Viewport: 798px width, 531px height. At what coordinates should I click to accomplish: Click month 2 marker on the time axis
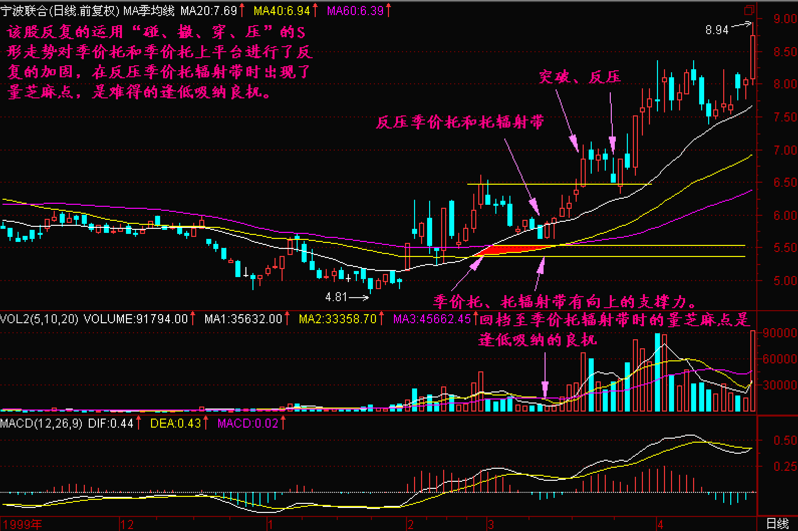[x=411, y=524]
